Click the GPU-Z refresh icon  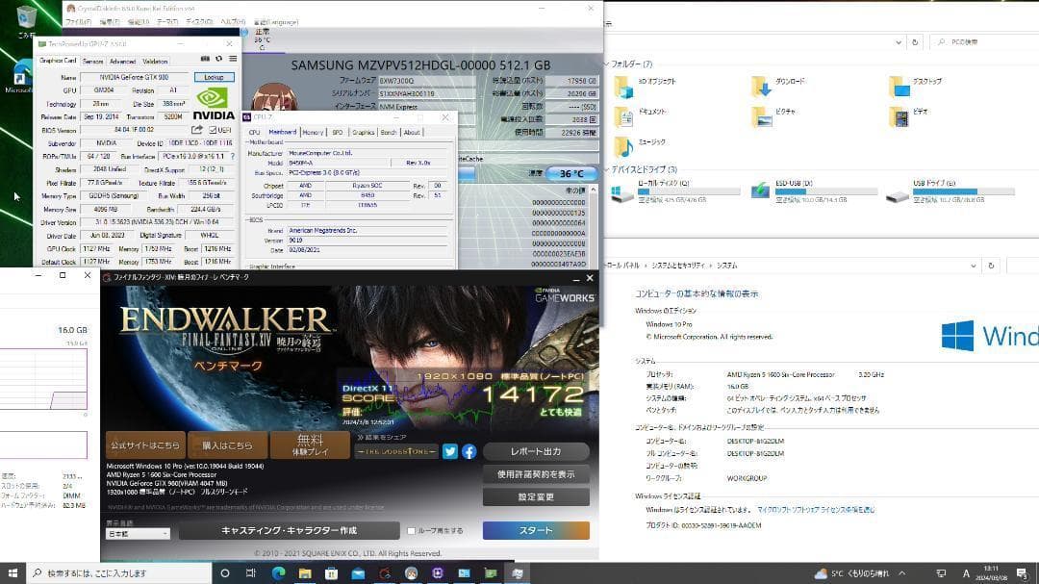point(218,60)
